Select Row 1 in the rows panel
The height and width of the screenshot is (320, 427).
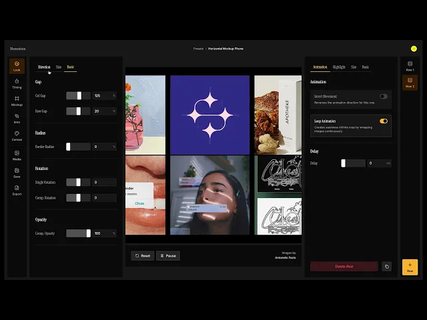410,66
